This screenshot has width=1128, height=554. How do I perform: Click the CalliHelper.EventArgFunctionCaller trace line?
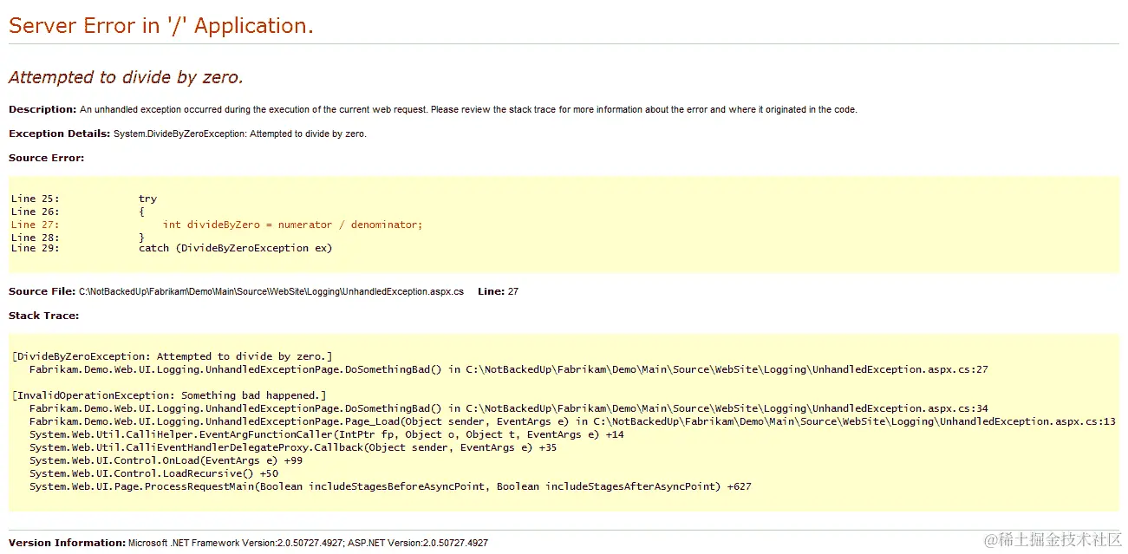coord(327,434)
